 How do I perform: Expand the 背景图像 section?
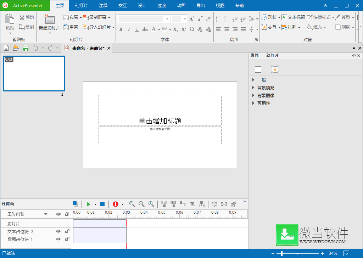pos(253,95)
